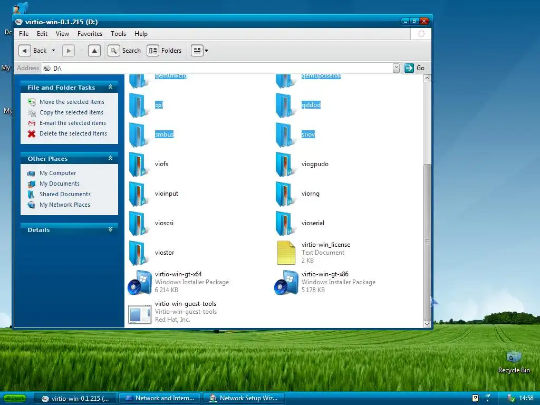
Task: Expand the Details panel
Action: [x=111, y=229]
